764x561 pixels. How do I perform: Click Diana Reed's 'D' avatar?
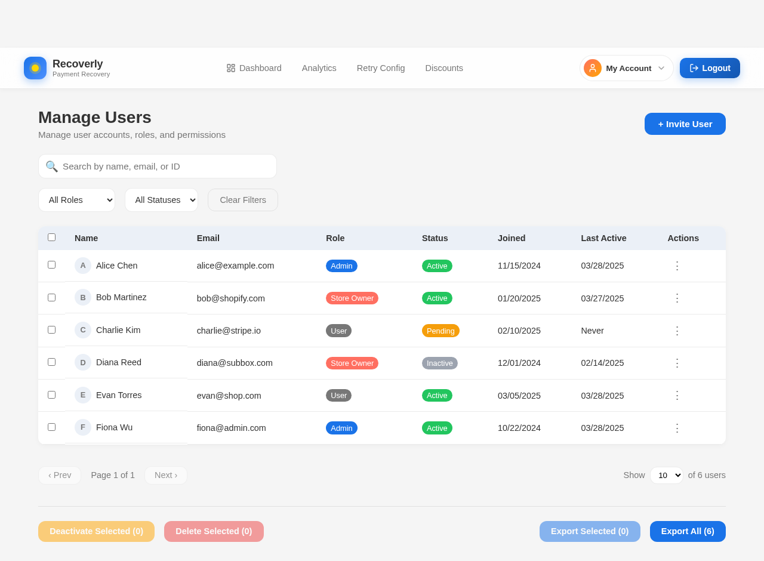coord(83,362)
